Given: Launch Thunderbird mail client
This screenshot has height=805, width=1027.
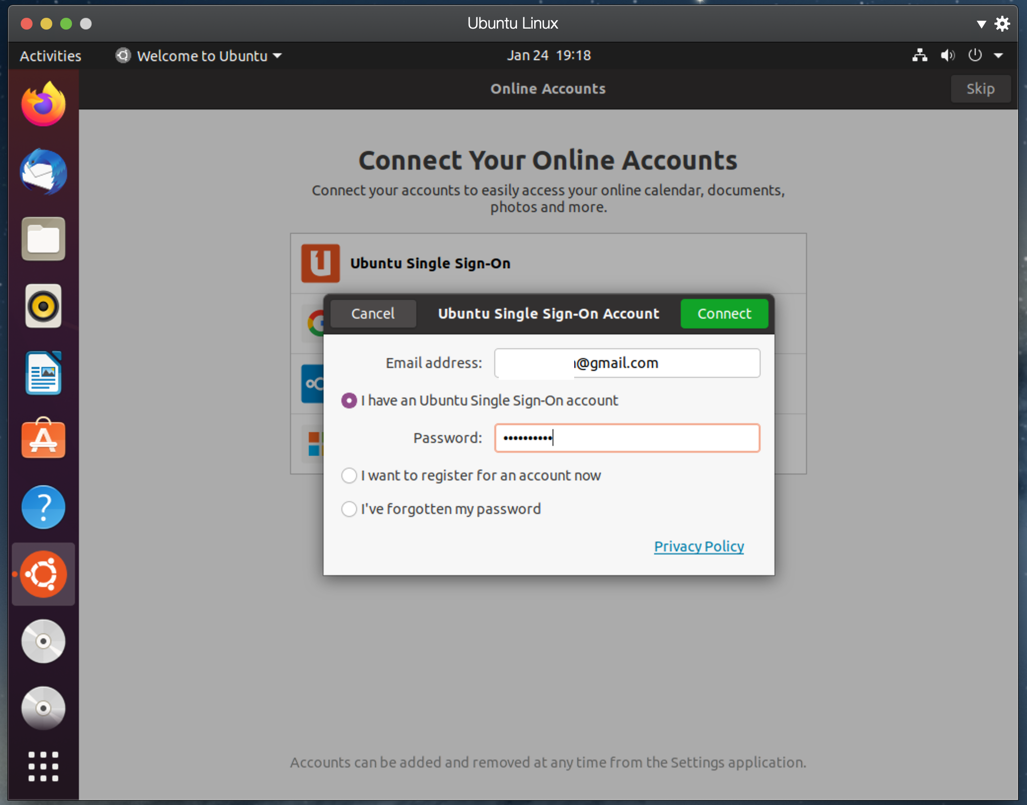Looking at the screenshot, I should pyautogui.click(x=43, y=172).
